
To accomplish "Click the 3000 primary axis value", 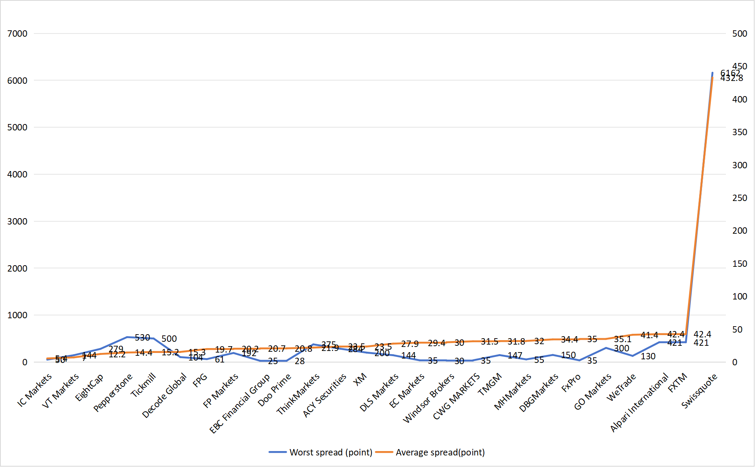I will pyautogui.click(x=18, y=221).
